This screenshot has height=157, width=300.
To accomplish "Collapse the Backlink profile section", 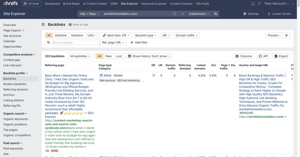I will click(15, 73).
